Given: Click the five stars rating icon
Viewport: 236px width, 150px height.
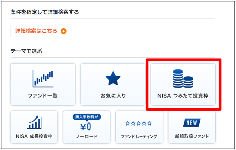Looking at the screenshot, I should point(138,123).
